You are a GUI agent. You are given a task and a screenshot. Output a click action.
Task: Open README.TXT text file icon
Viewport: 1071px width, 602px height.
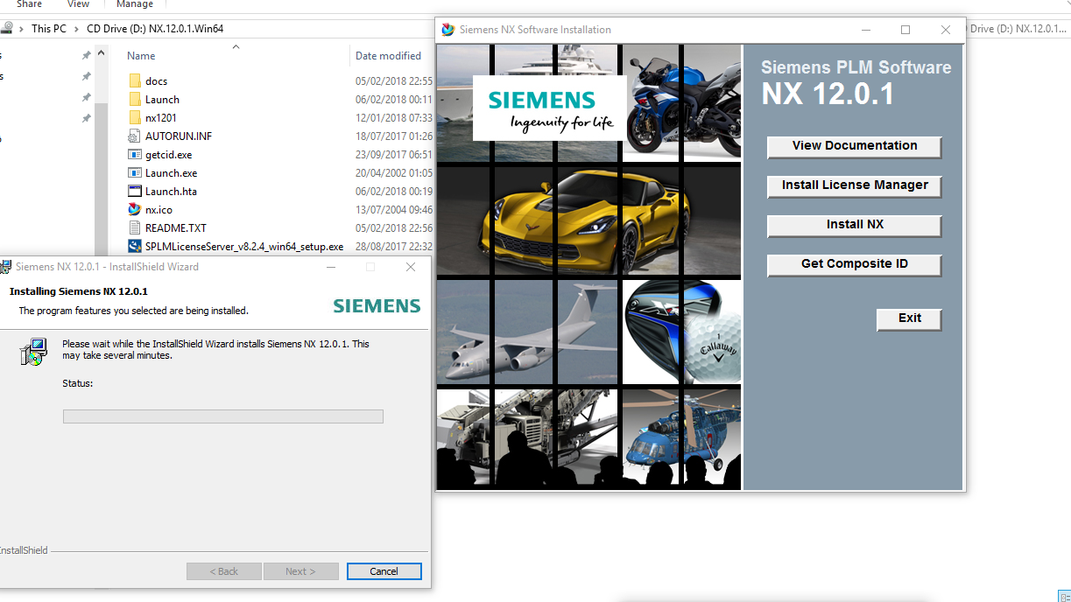tap(135, 227)
